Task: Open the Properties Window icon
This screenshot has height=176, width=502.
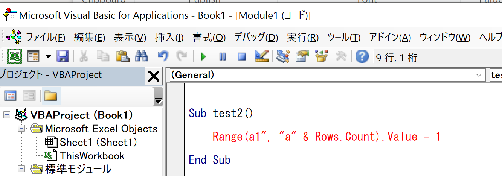Action: [302, 57]
